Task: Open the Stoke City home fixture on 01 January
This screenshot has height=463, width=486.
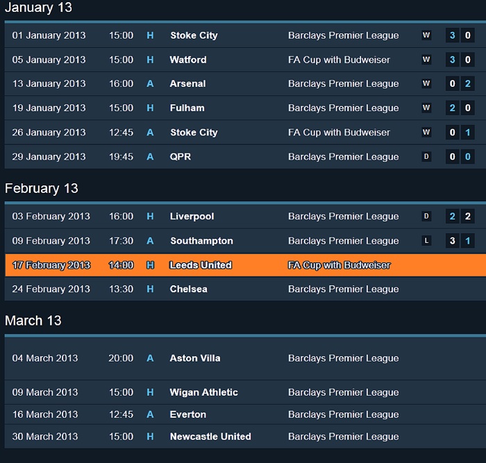Action: pos(245,35)
